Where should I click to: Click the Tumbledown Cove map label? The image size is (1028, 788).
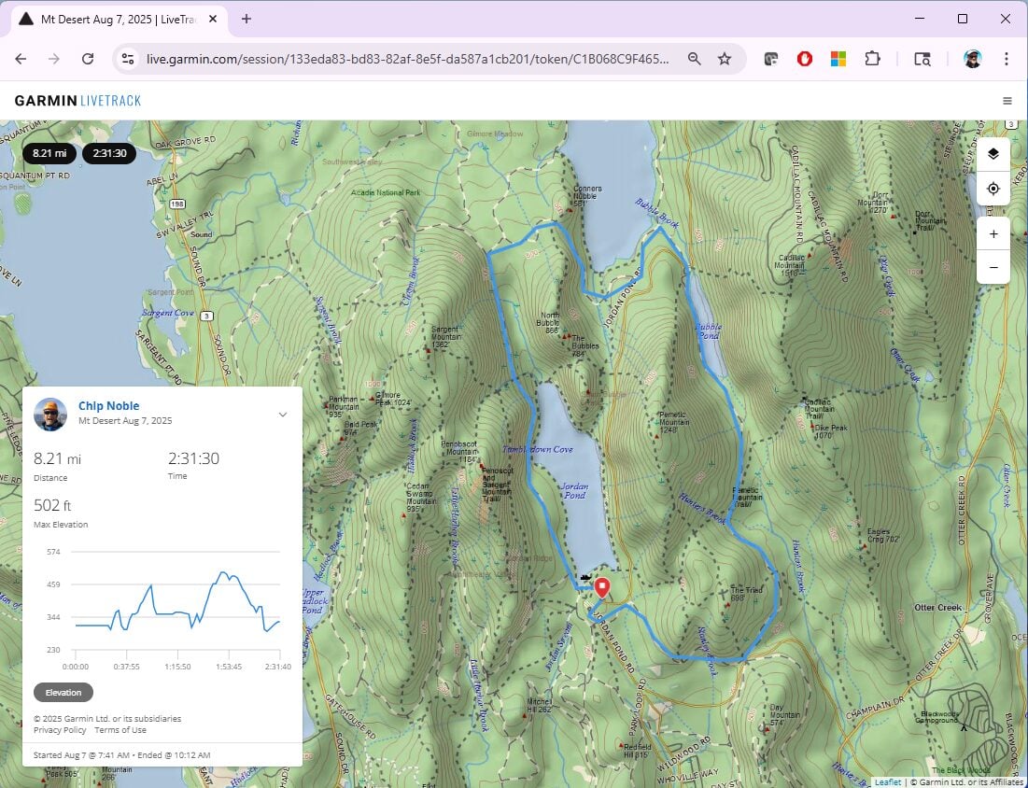(537, 450)
